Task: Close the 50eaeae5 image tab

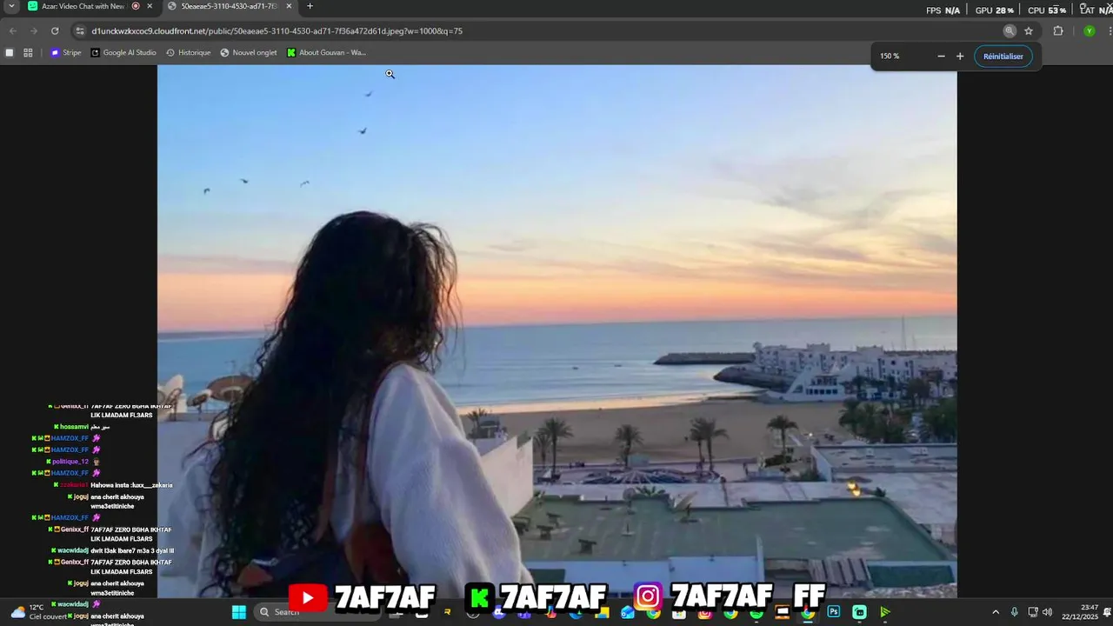Action: coord(289,6)
